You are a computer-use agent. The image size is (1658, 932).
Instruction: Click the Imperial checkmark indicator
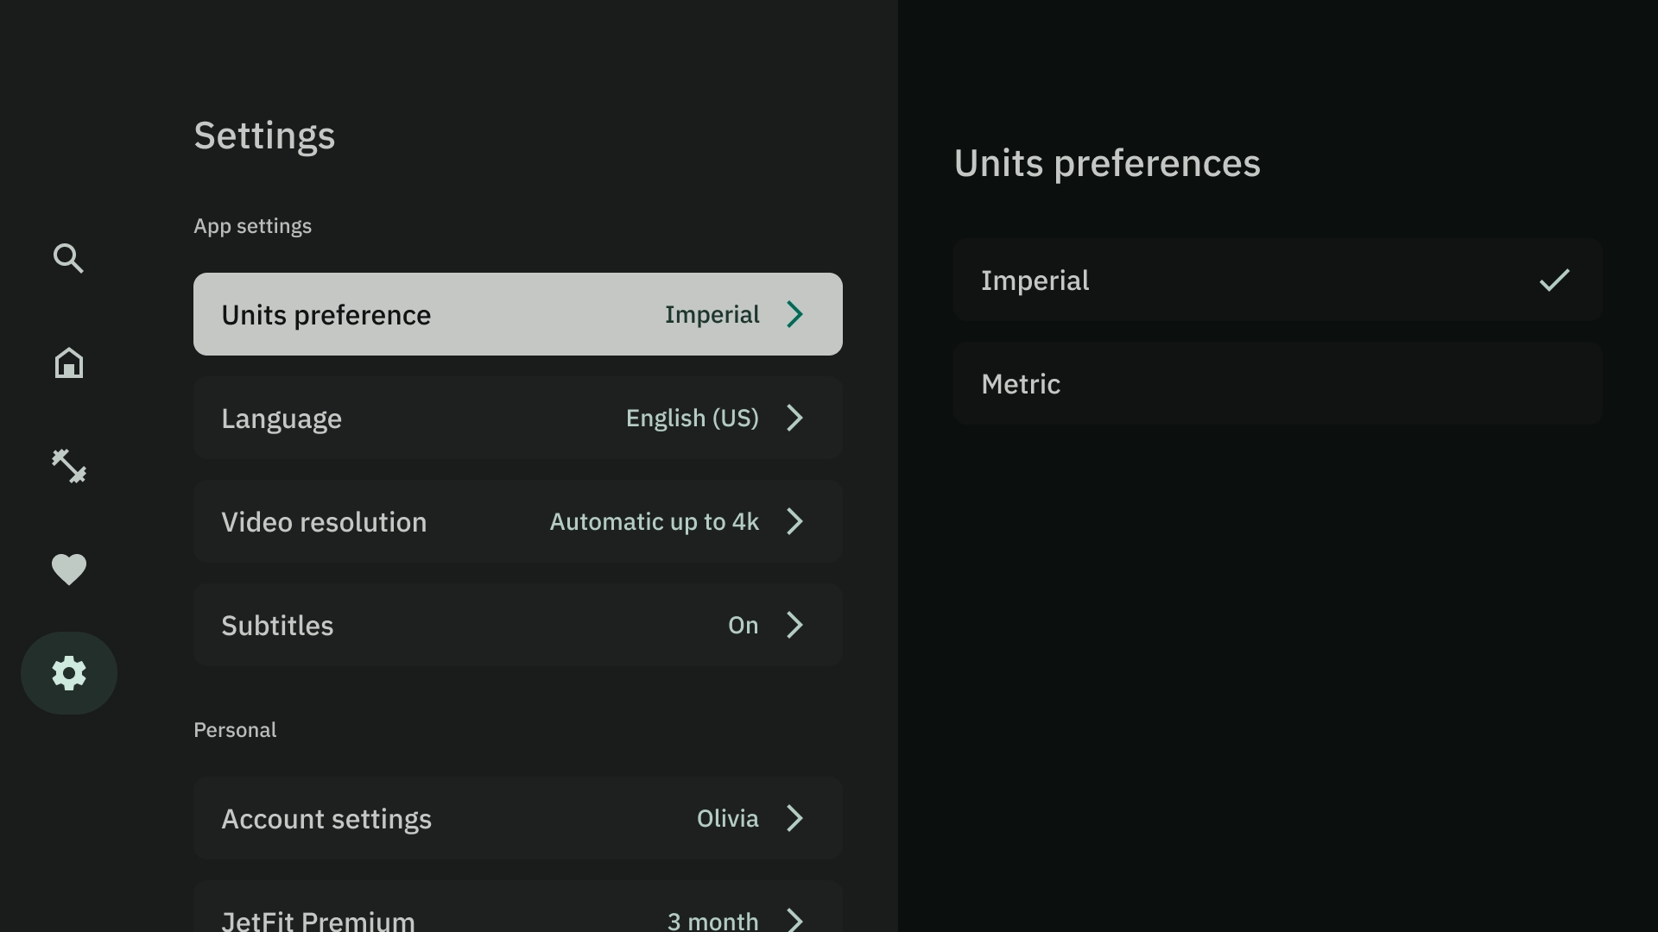1554,280
